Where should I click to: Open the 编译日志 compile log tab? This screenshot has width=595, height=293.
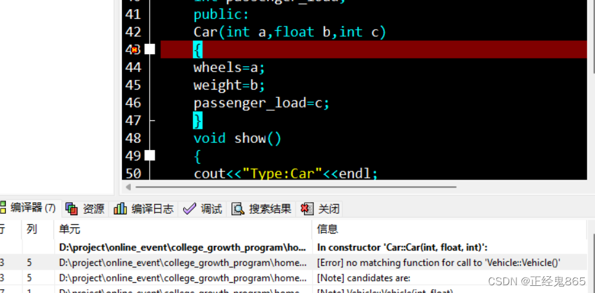(x=144, y=209)
